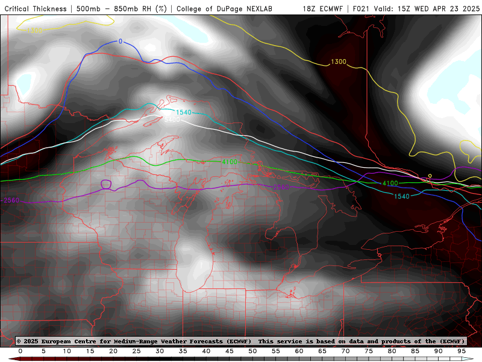482x362 pixels.
Task: Click the "10" value on the color scale
Action: 67,351
